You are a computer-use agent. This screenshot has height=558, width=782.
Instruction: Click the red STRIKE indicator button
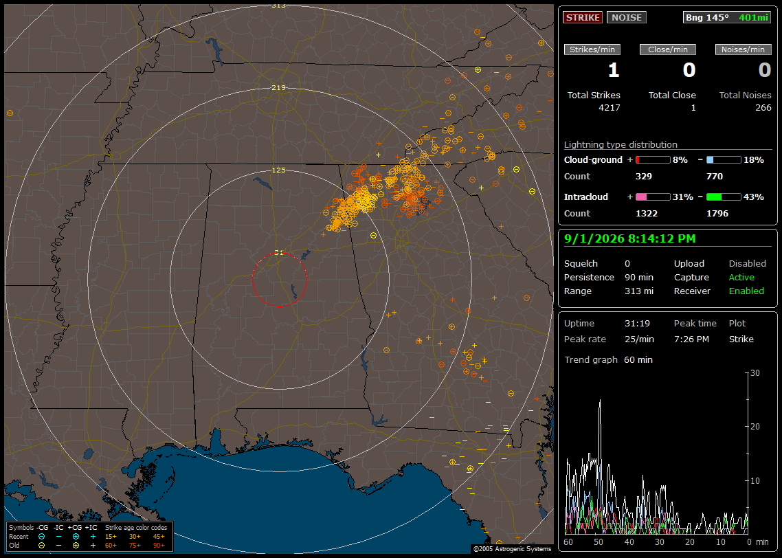pyautogui.click(x=583, y=17)
